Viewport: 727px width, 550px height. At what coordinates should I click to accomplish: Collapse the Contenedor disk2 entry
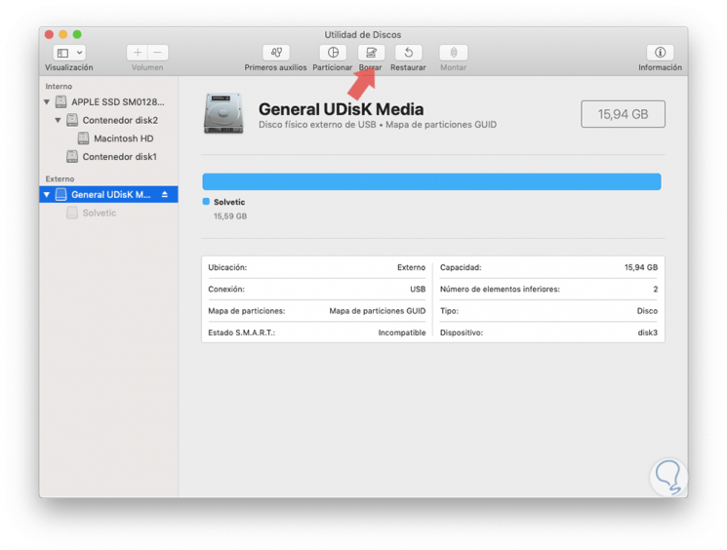pyautogui.click(x=58, y=120)
